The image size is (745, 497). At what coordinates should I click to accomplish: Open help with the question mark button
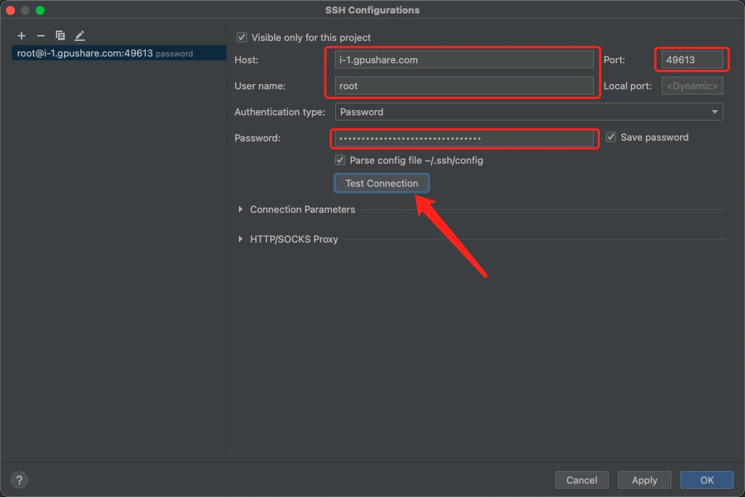pos(19,480)
